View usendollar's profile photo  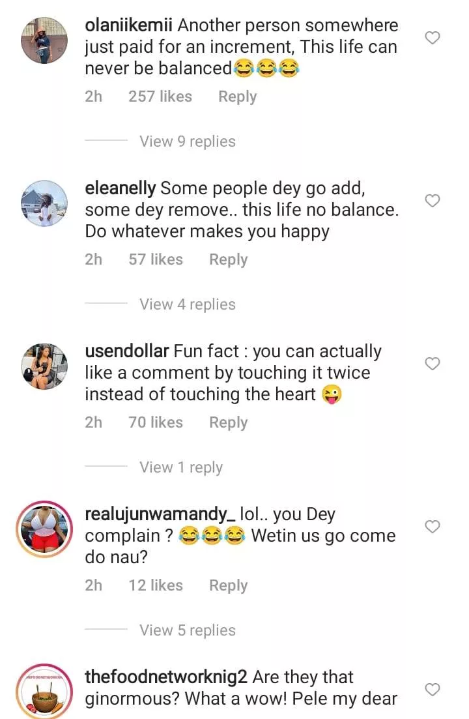click(45, 366)
